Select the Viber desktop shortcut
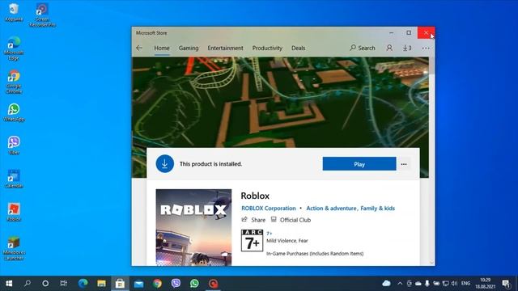 pos(14,145)
